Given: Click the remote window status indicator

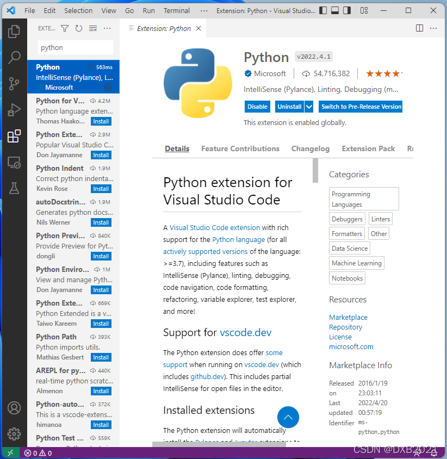Looking at the screenshot, I should coord(10,453).
